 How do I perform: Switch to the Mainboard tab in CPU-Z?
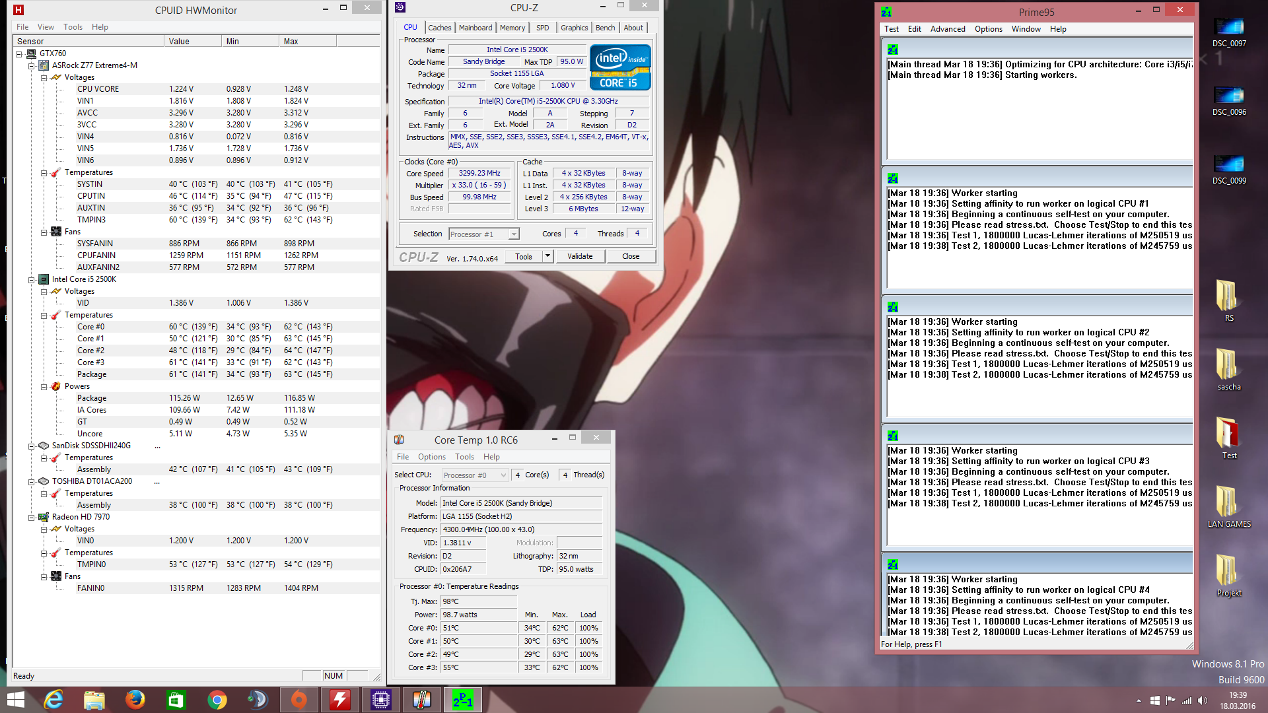coord(475,28)
